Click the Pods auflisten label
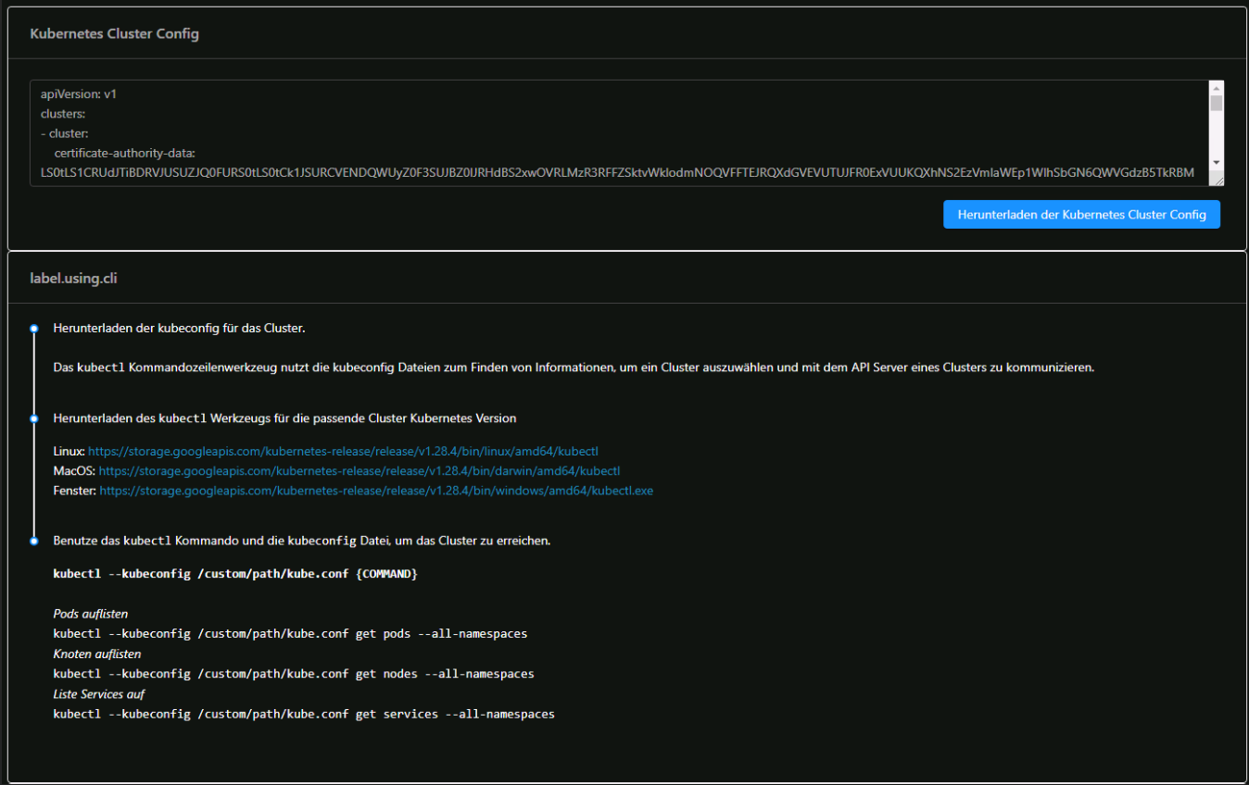 [91, 613]
